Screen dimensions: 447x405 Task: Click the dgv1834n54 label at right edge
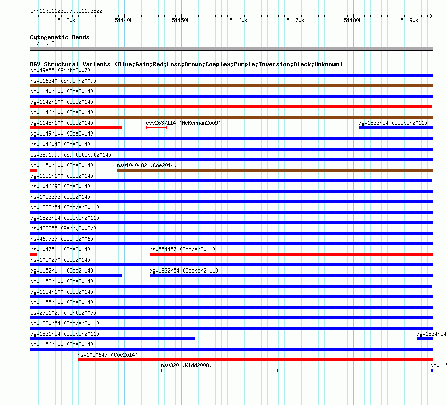pyautogui.click(x=431, y=334)
